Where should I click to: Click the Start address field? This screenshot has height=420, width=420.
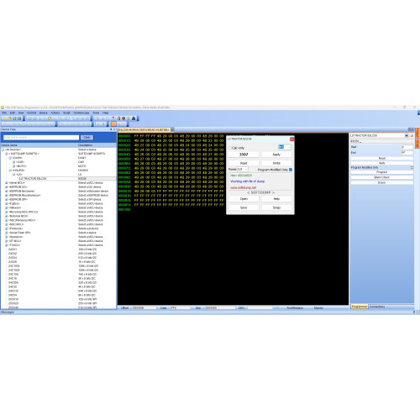407,147
